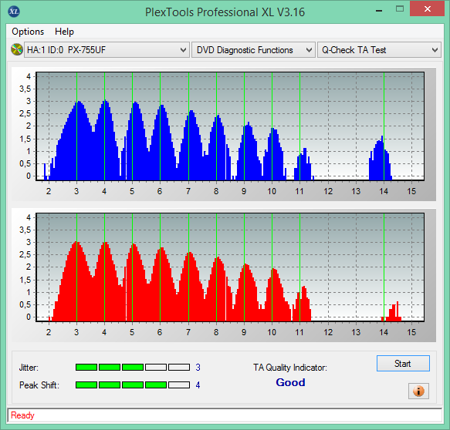Click the Jitter label
The height and width of the screenshot is (430, 450).
(29, 368)
